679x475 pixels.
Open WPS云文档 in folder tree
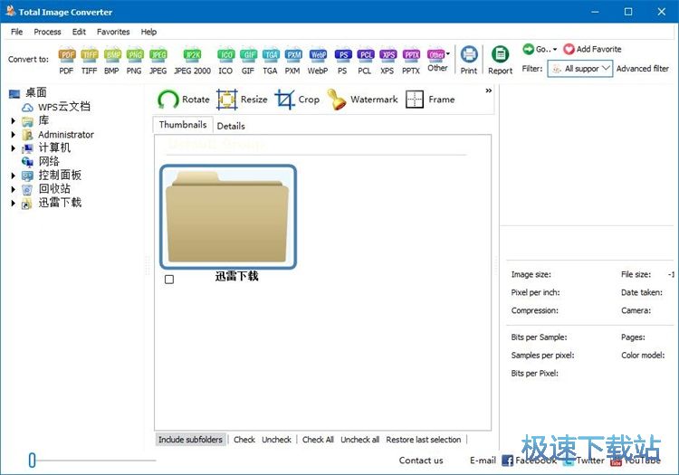[x=64, y=107]
